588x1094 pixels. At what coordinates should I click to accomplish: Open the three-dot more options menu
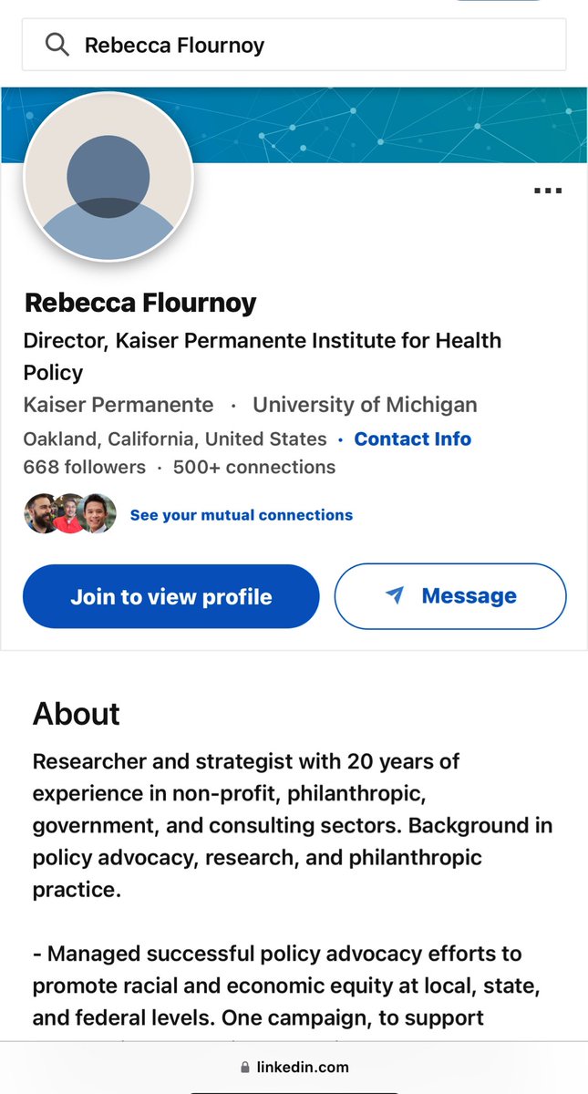pyautogui.click(x=547, y=191)
